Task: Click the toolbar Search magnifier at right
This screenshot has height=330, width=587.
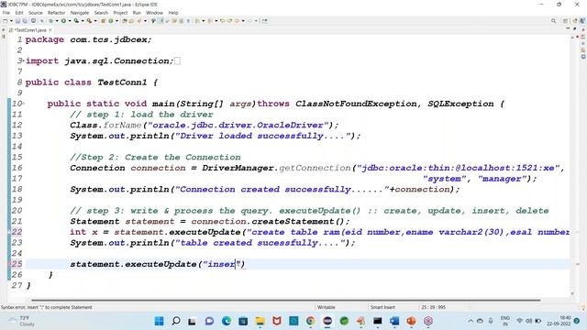Action: (553, 21)
